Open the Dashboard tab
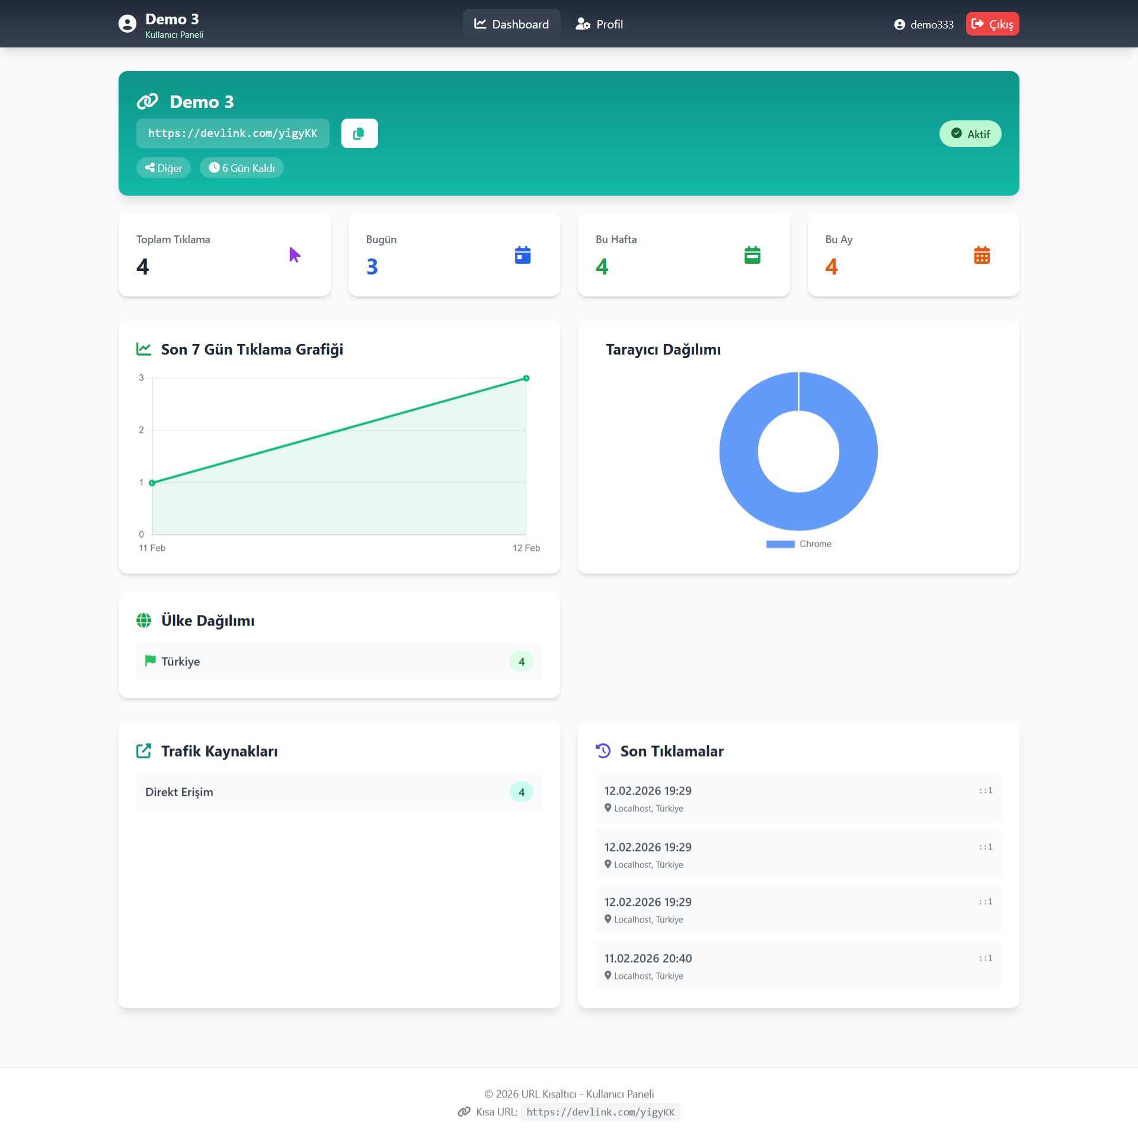This screenshot has height=1139, width=1138. pos(512,24)
